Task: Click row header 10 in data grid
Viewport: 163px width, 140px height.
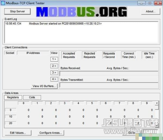Action: coord(11,116)
